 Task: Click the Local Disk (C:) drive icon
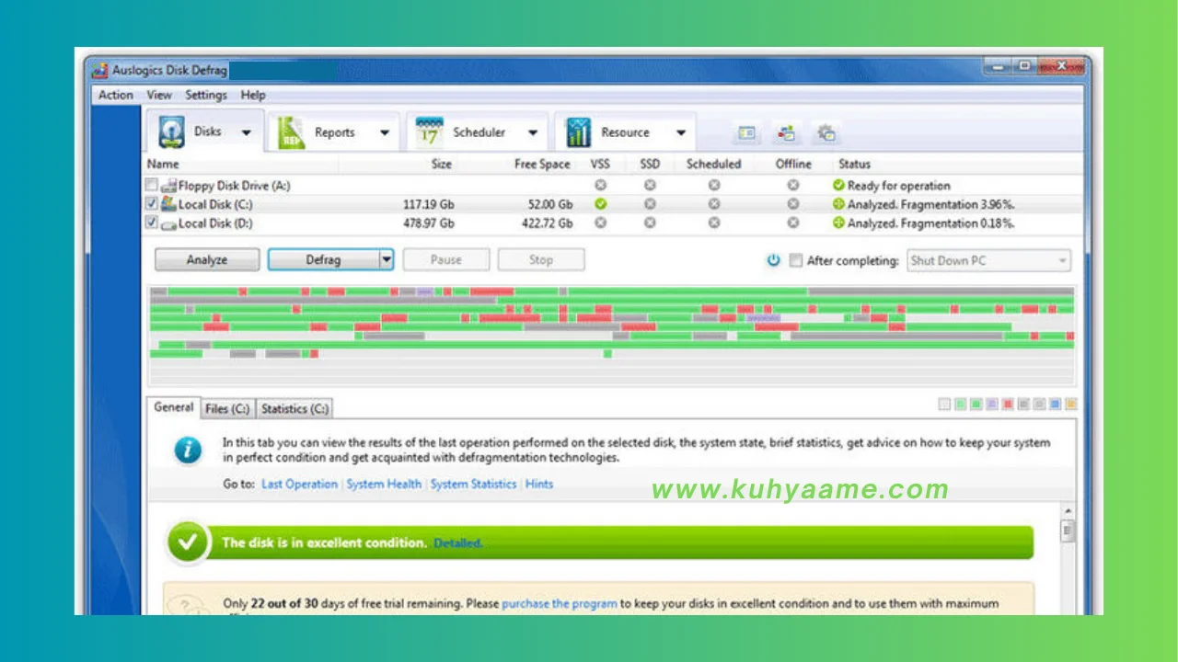pyautogui.click(x=168, y=204)
